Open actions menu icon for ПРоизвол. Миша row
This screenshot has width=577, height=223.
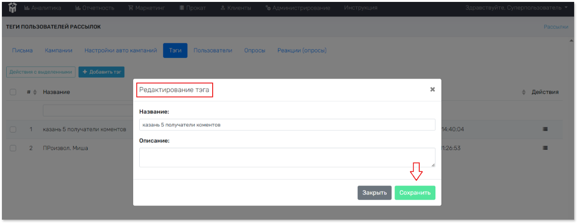tap(546, 148)
